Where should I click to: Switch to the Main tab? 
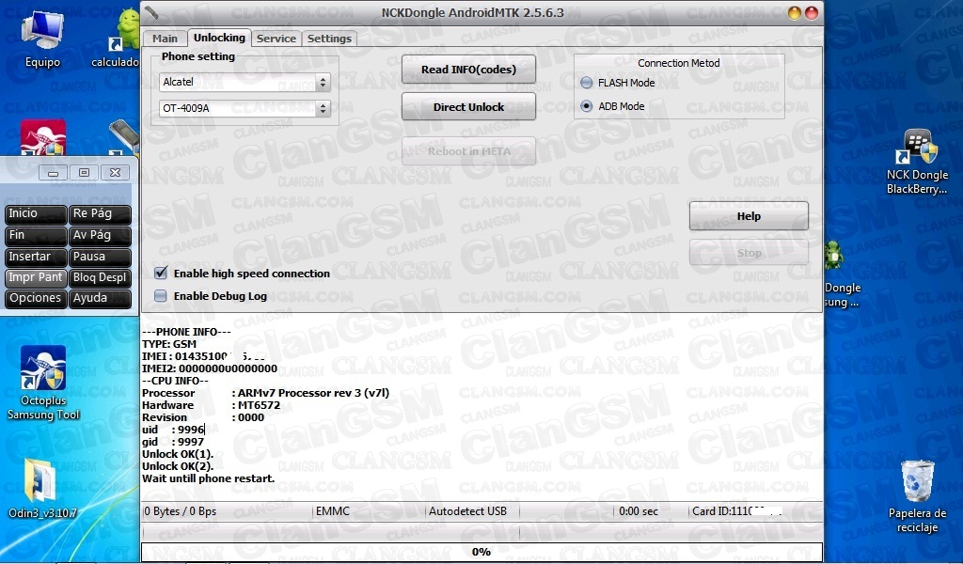pyautogui.click(x=165, y=38)
